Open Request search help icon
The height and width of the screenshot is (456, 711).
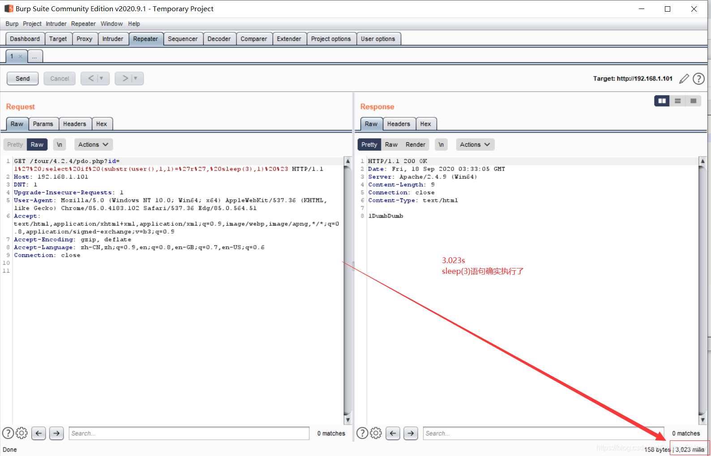pos(8,433)
